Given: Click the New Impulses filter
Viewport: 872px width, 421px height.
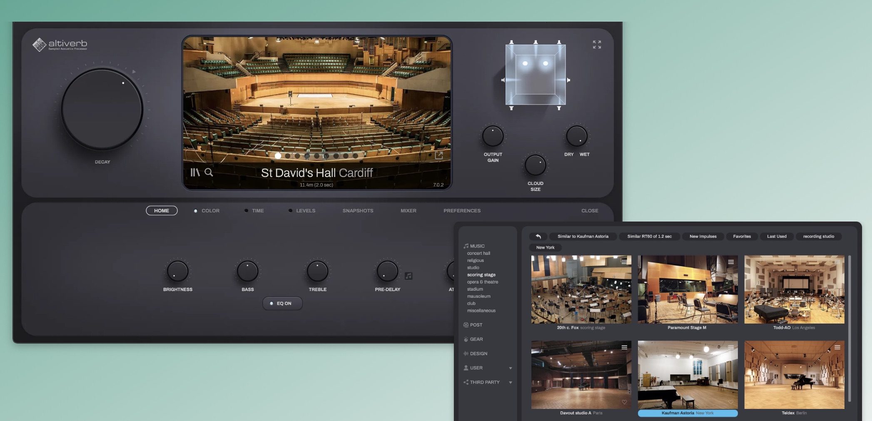Looking at the screenshot, I should pos(703,236).
